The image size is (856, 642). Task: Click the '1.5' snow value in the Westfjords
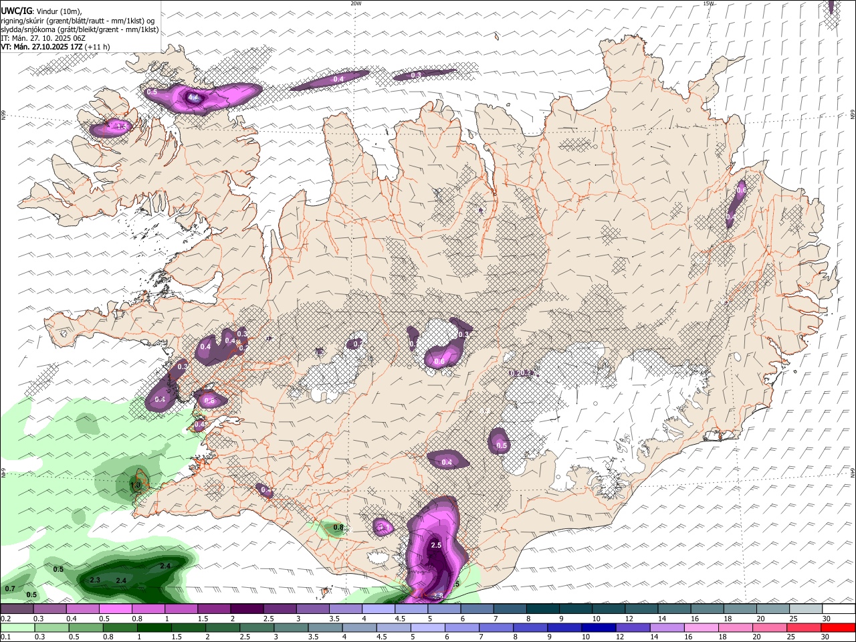pyautogui.click(x=121, y=126)
